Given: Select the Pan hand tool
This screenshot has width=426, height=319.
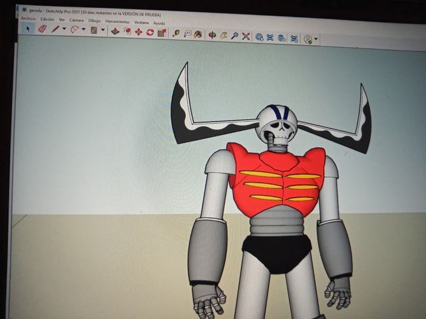Looking at the screenshot, I should pos(224,35).
